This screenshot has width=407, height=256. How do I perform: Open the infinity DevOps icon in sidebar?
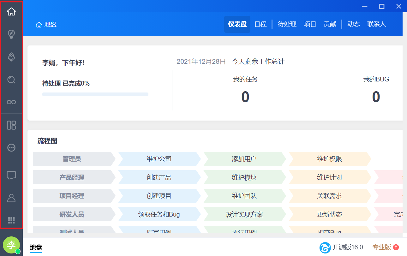tap(11, 102)
